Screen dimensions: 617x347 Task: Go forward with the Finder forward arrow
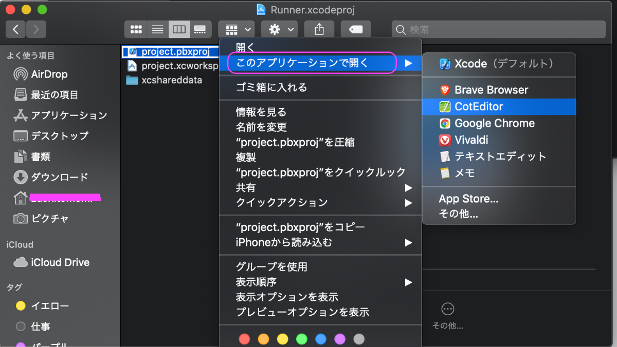(36, 30)
